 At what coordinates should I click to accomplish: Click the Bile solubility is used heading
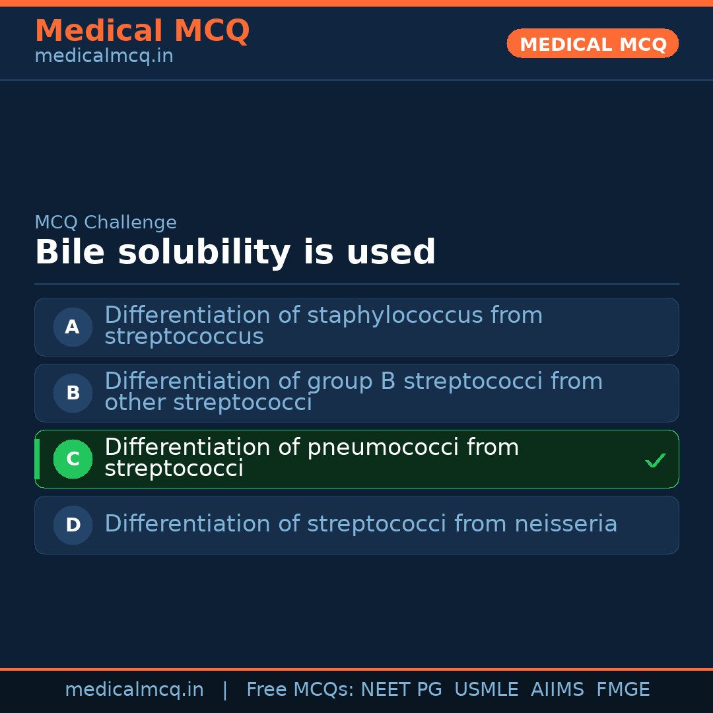click(x=235, y=253)
